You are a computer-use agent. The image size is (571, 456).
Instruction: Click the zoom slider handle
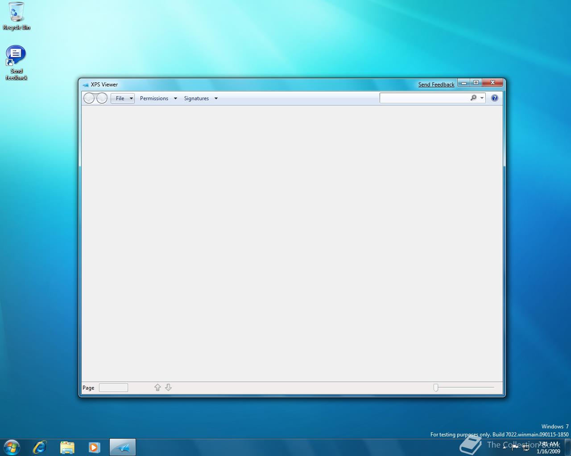click(x=436, y=387)
